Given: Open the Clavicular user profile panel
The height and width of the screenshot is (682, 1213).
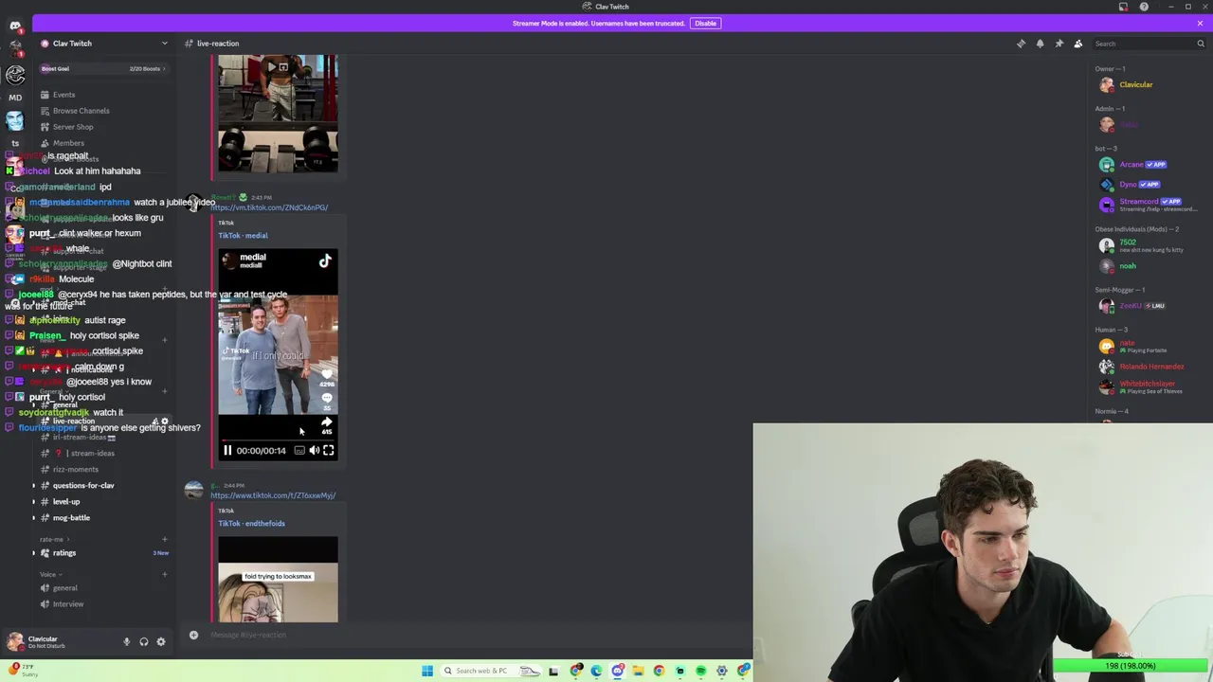Looking at the screenshot, I should click(x=57, y=642).
